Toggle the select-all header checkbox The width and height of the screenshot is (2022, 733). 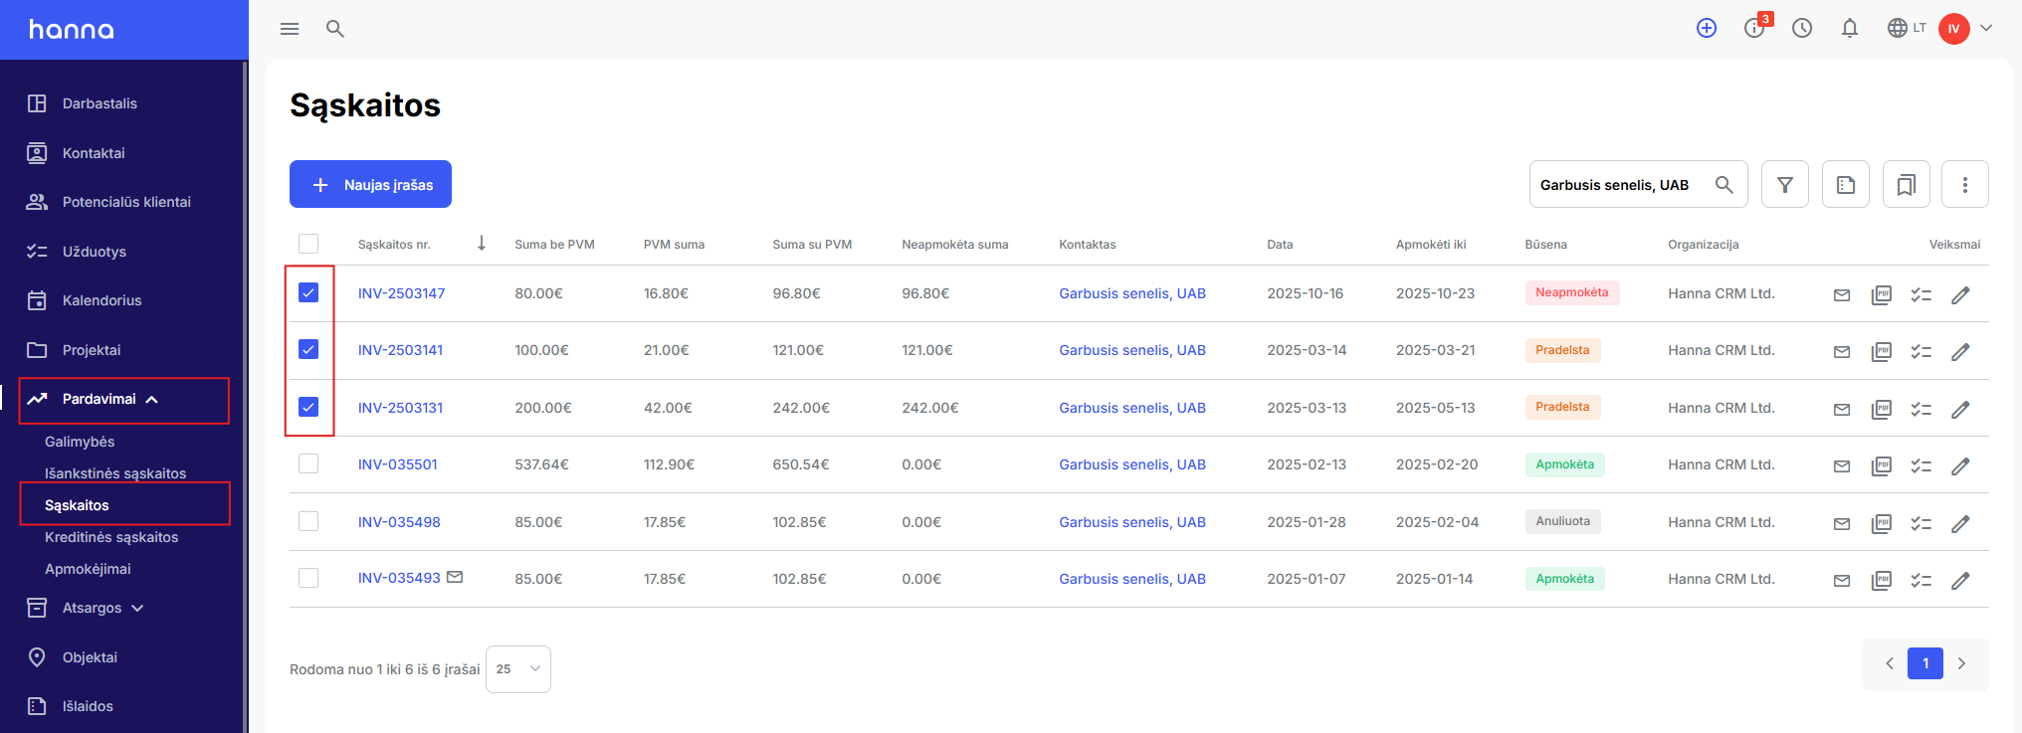[x=308, y=244]
